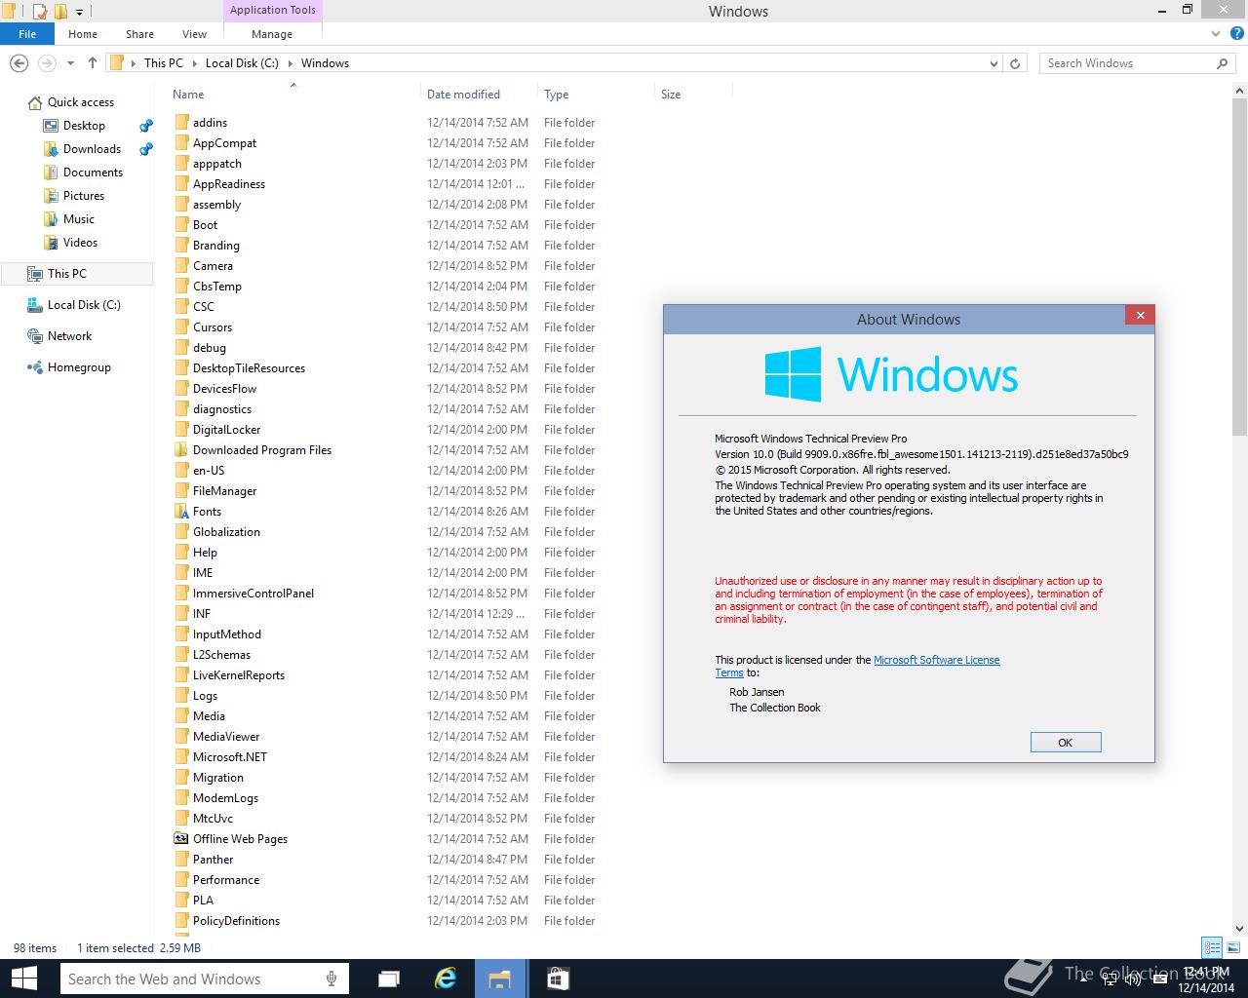Switch to the large thumbnails view icon
The height and width of the screenshot is (998, 1248).
(x=1232, y=947)
